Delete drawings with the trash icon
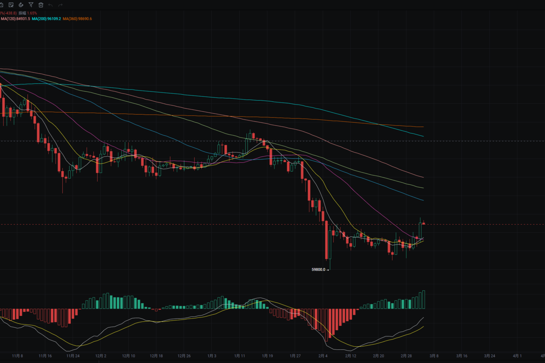 (41, 5)
